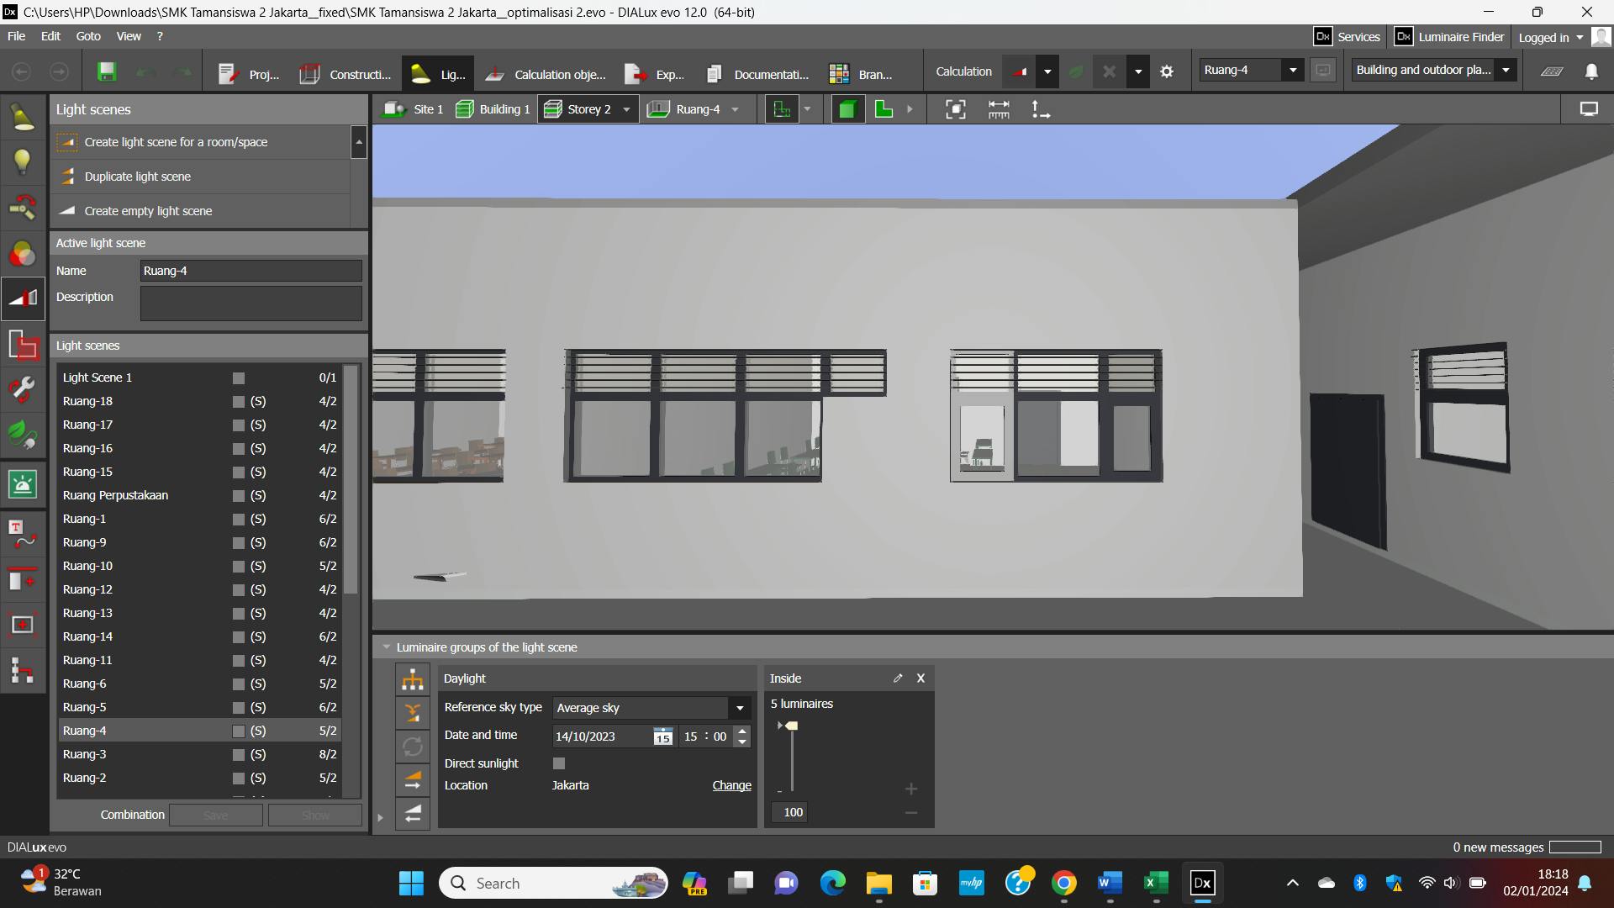Screen dimensions: 1614x908
Task: Collapse Luminaire groups of the light scene
Action: pyautogui.click(x=387, y=647)
